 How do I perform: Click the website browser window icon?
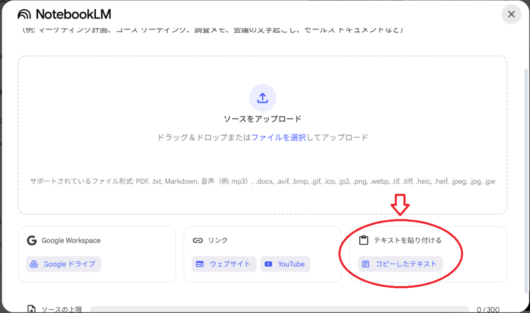pyautogui.click(x=200, y=264)
